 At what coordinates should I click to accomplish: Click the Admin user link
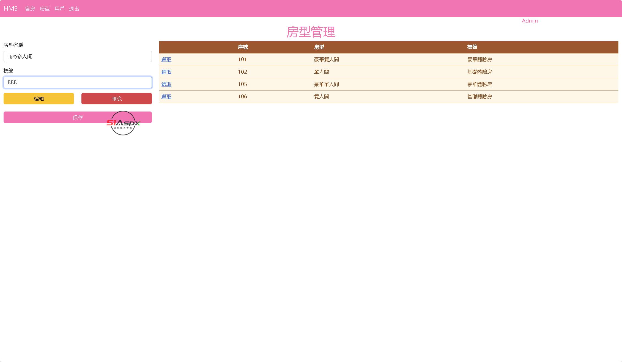pyautogui.click(x=529, y=21)
